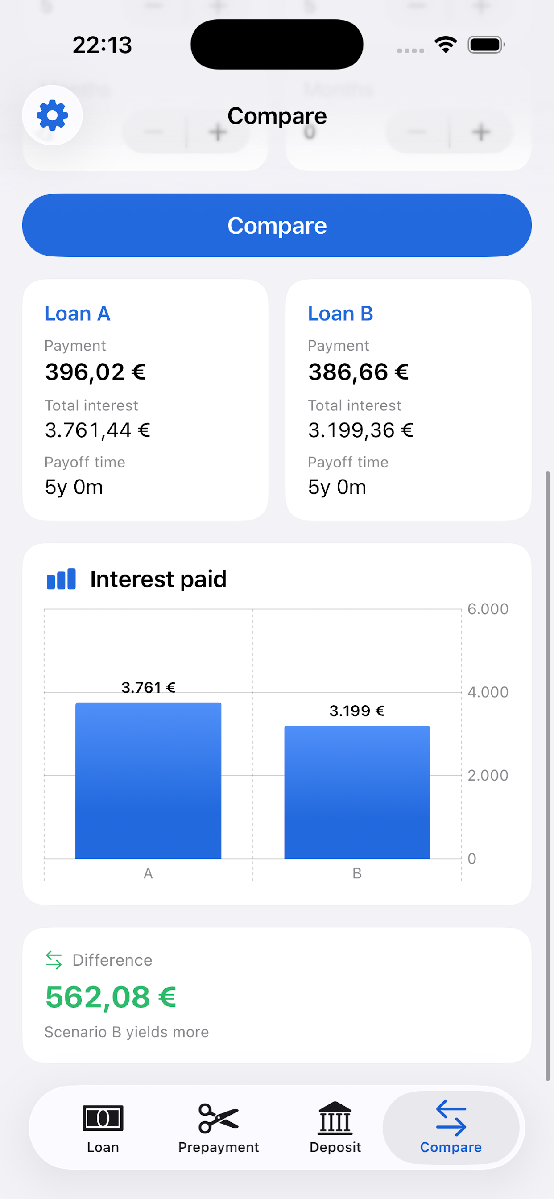Screen dimensions: 554x1199
Task: Tap the blurred plus stepper on the left card
Action: coord(218,132)
